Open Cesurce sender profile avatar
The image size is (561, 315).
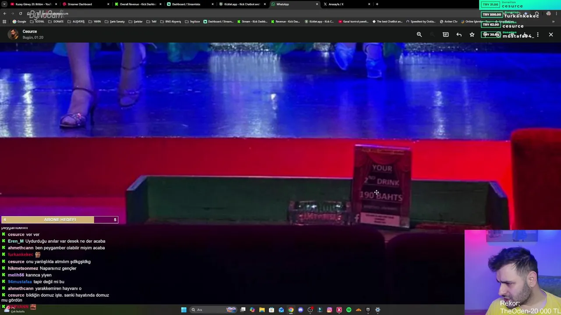click(14, 34)
